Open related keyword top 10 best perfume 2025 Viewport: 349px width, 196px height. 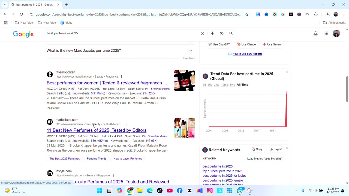point(222,171)
